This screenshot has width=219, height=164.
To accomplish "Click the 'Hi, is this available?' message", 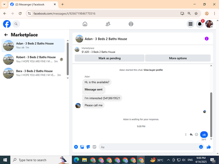I will click(97, 82).
